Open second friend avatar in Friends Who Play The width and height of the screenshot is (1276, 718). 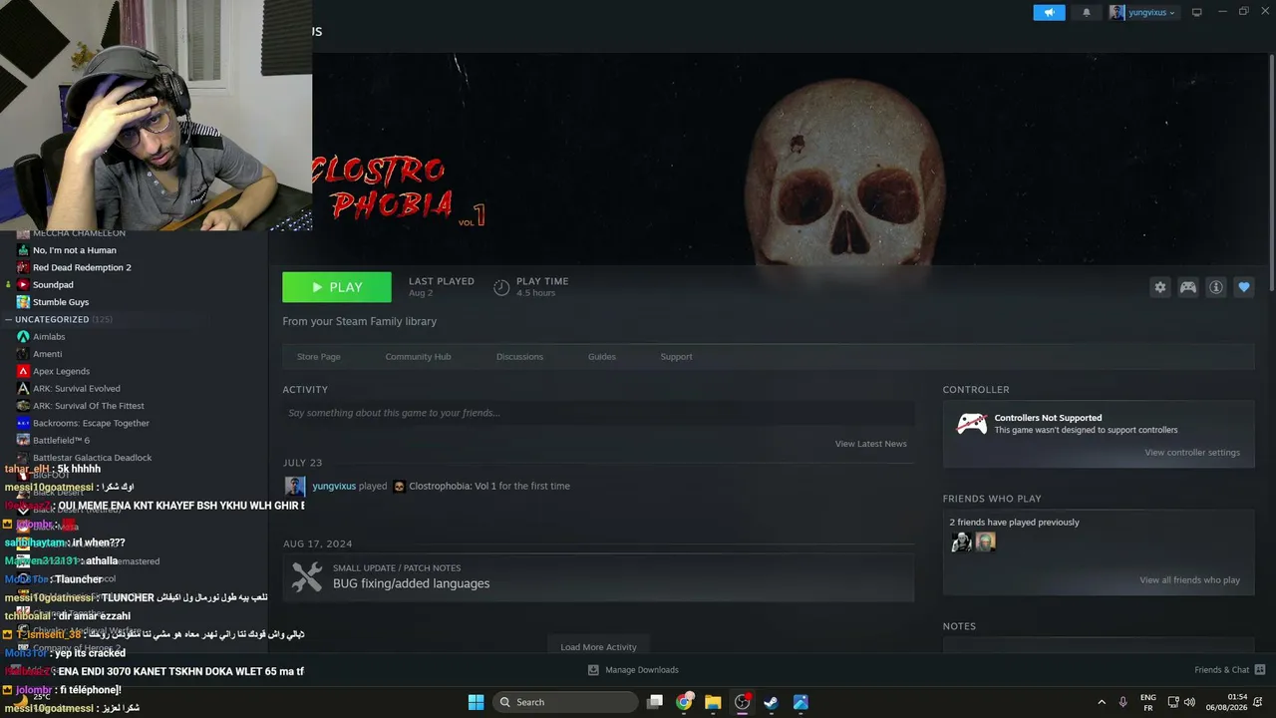tap(985, 541)
